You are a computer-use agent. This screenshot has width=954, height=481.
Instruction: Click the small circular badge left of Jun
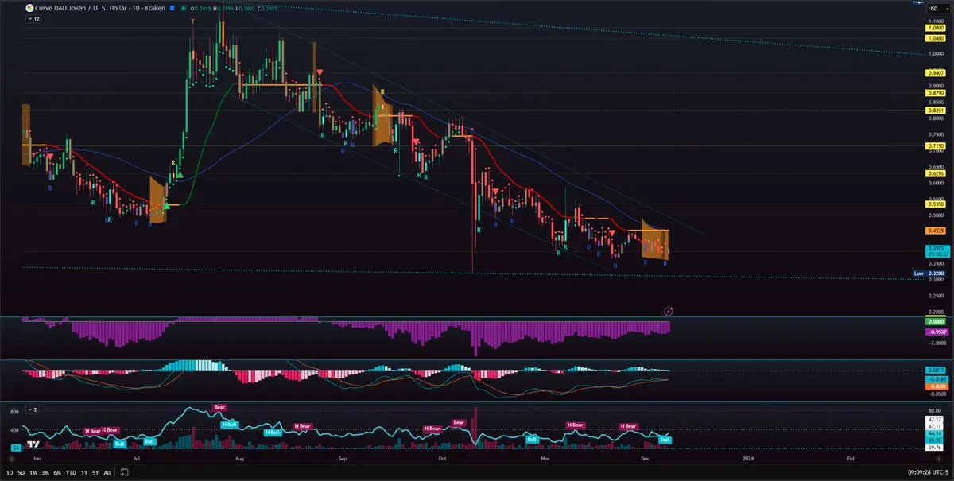(x=12, y=459)
